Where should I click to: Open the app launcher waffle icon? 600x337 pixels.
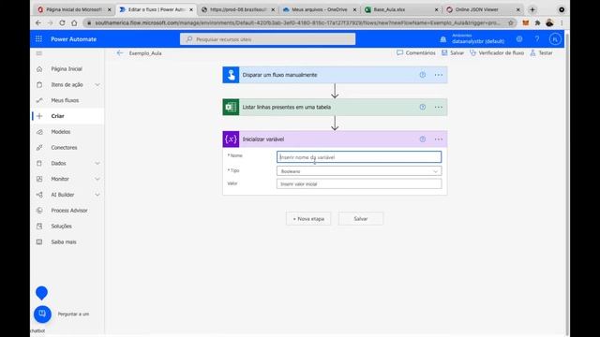38,39
